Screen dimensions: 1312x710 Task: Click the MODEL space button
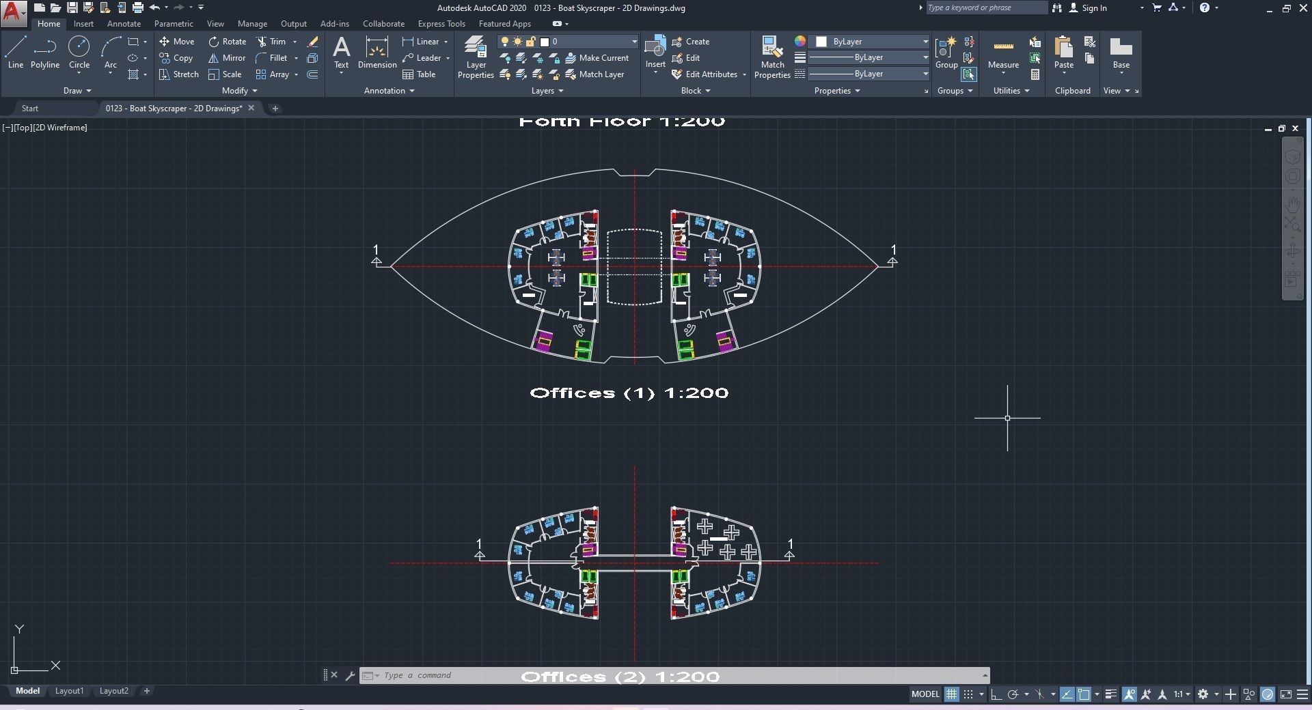click(x=925, y=694)
